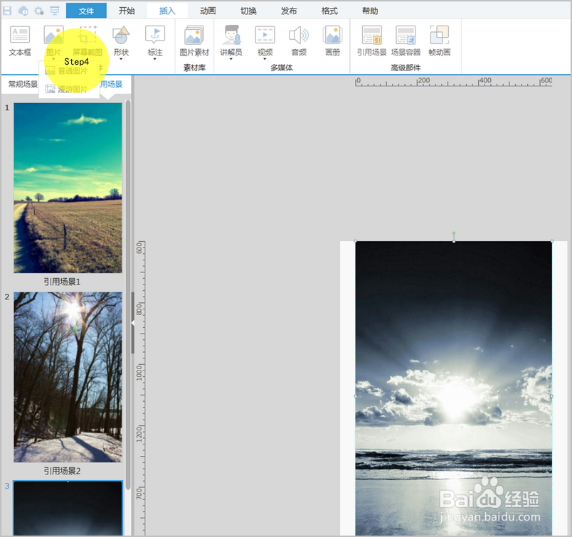This screenshot has width=572, height=537.
Task: Open the settings gear icon
Action: click(x=38, y=11)
